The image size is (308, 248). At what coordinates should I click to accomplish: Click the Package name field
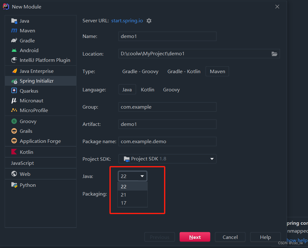167,142
